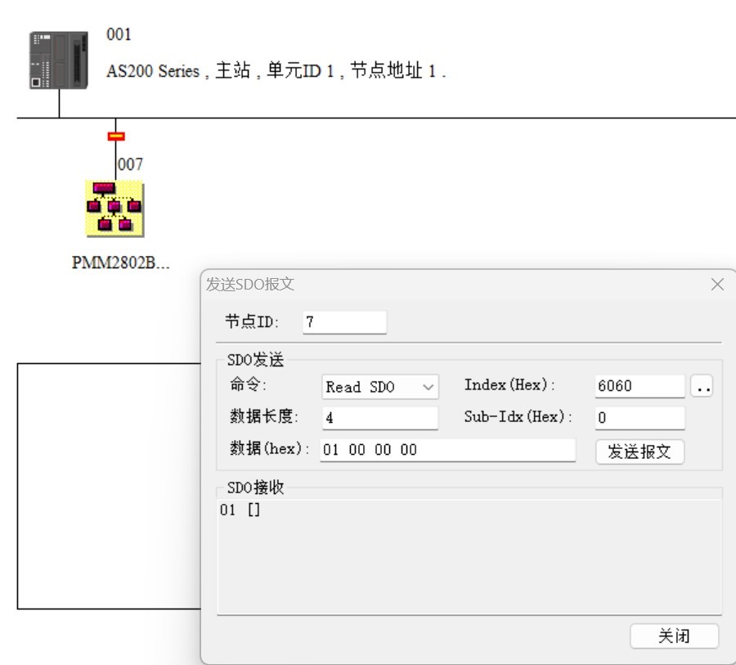
Task: Click the SDO receive text area
Action: [469, 556]
